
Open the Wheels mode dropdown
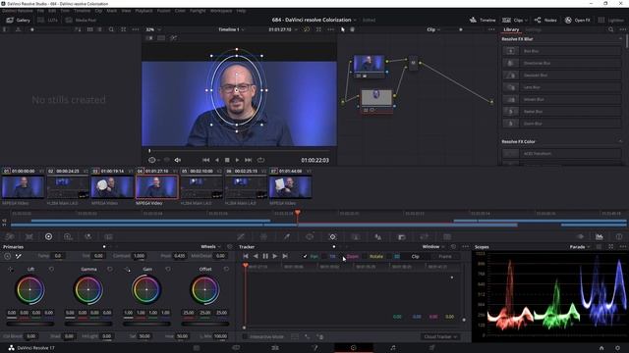pyautogui.click(x=210, y=247)
